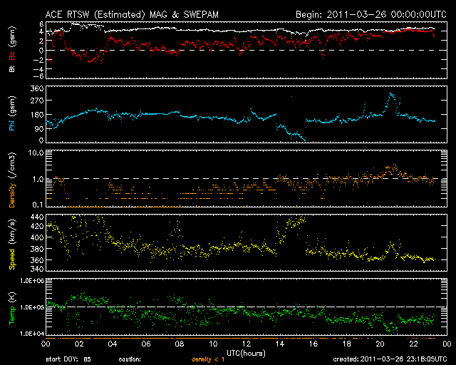Click the '1.0E+06' tick label on Temp panel
Image resolution: width=456 pixels, height=365 pixels.
tap(32, 281)
